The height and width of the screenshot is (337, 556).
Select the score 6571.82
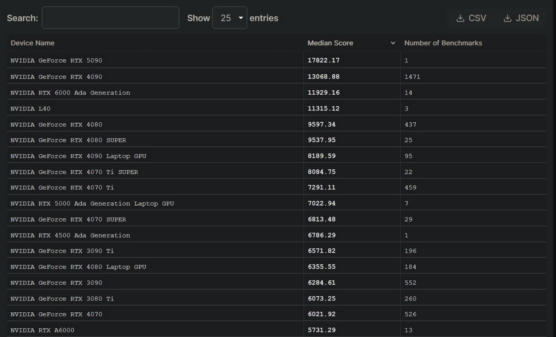322,251
